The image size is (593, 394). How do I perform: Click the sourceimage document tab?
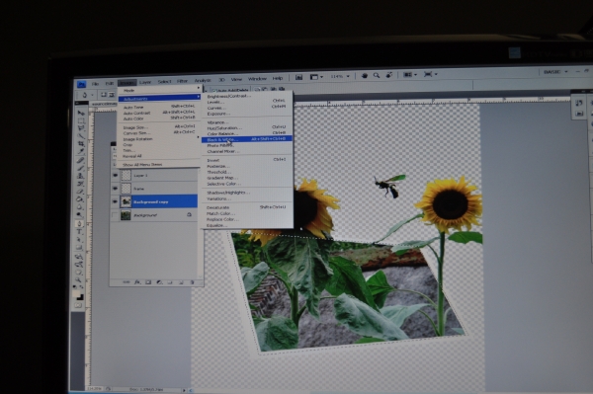(105, 104)
